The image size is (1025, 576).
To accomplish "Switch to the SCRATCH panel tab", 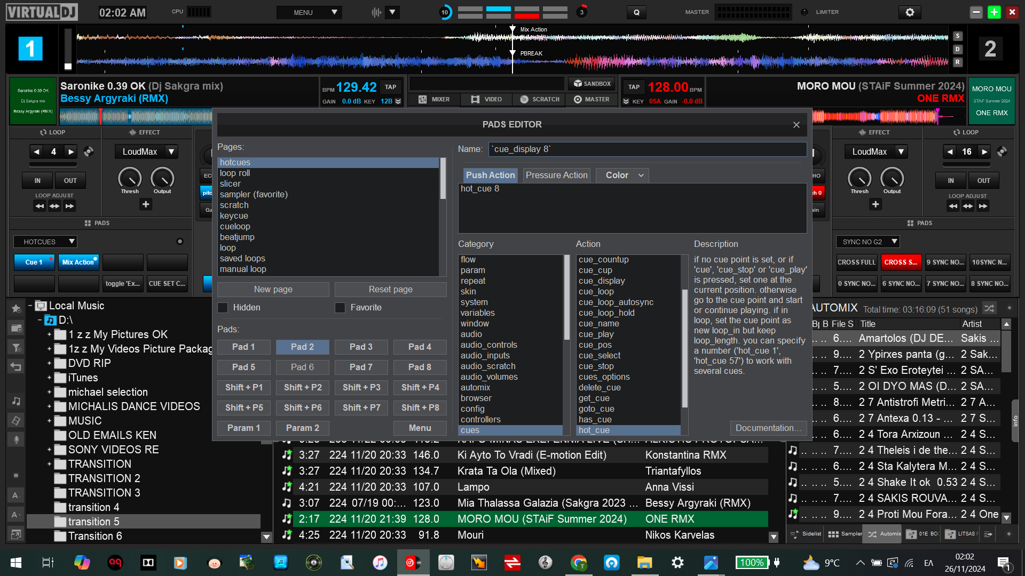I will point(540,99).
